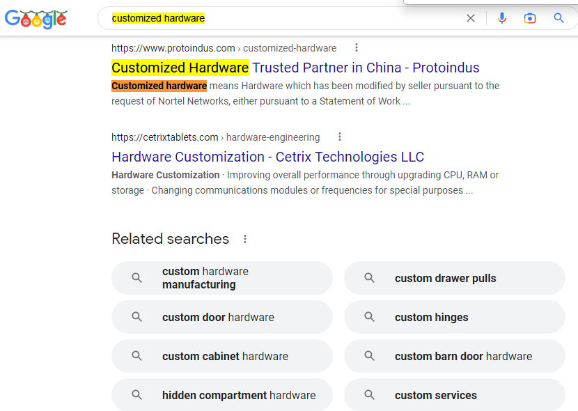The width and height of the screenshot is (578, 411).
Task: Open Customized Hardware Trusted Partner Protoindus link
Action: 295,68
